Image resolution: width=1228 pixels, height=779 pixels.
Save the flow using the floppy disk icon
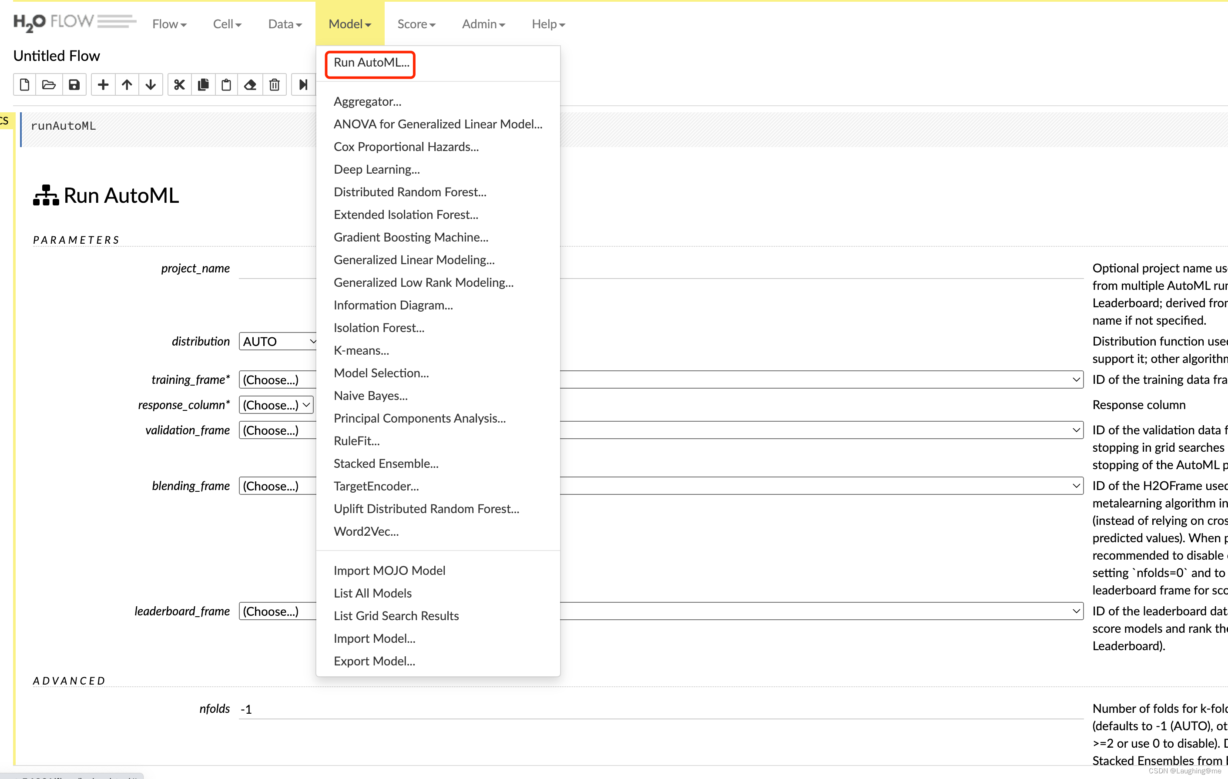tap(74, 85)
